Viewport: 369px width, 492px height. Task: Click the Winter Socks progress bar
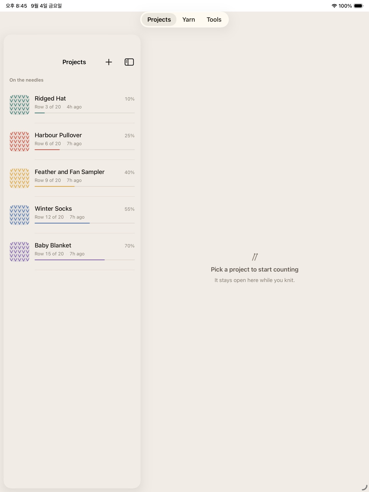pos(85,223)
